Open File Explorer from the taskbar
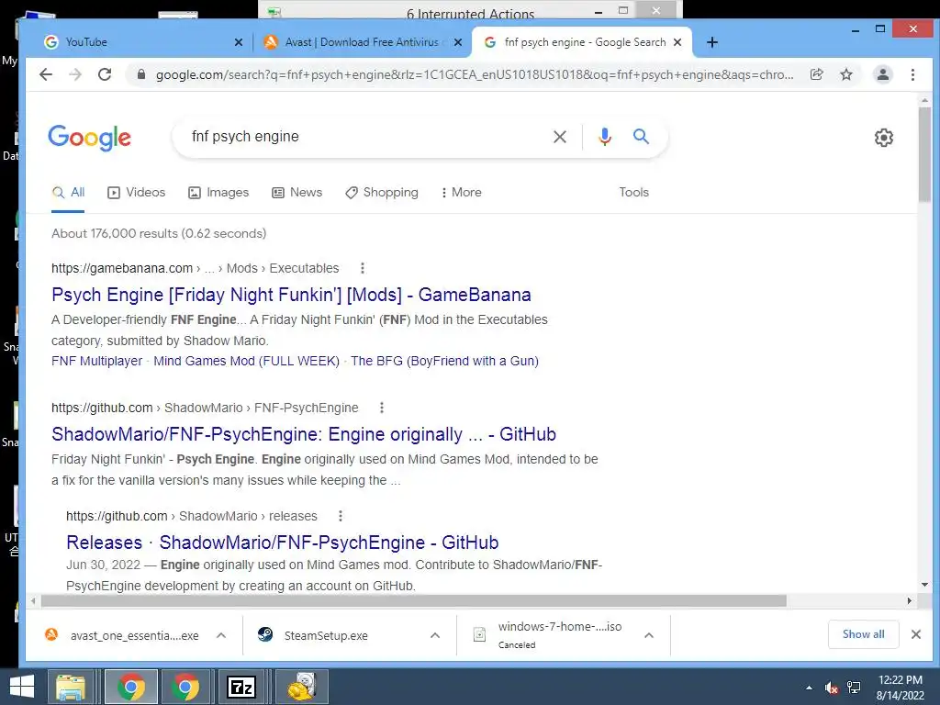Image resolution: width=940 pixels, height=705 pixels. click(71, 687)
